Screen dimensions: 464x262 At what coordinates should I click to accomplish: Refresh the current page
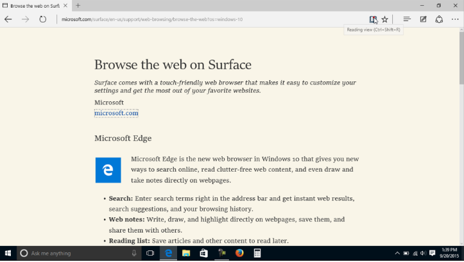pos(42,19)
